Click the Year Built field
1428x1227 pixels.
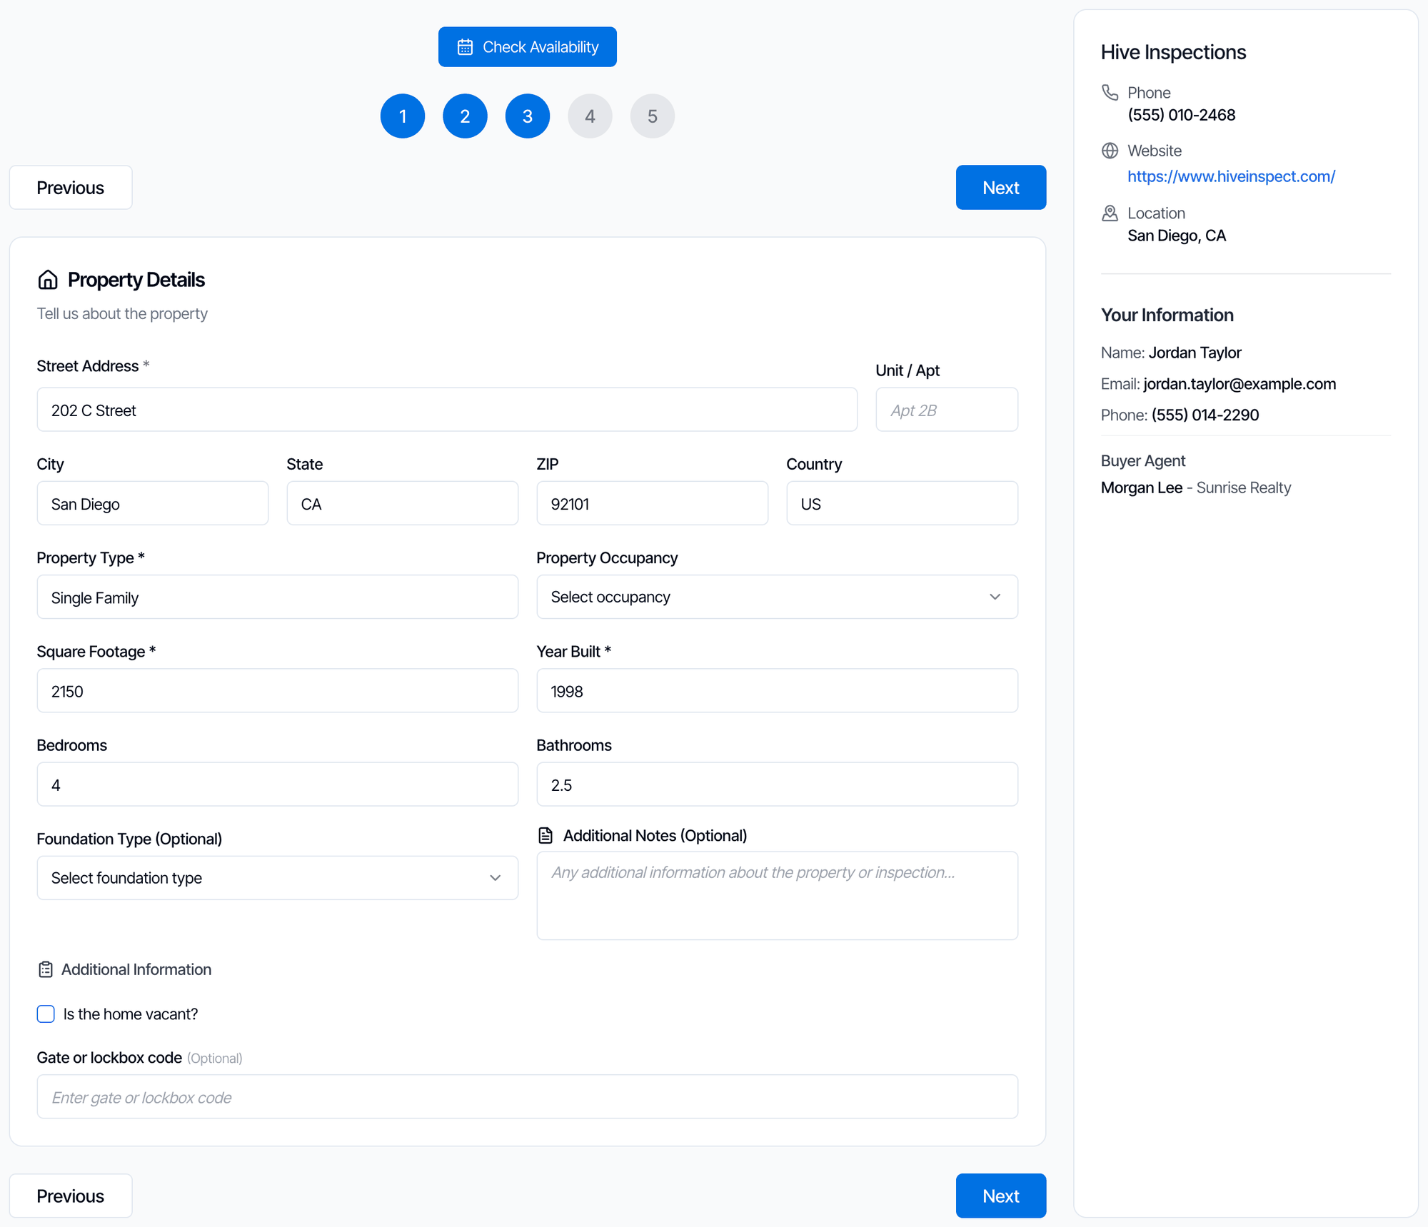[777, 691]
